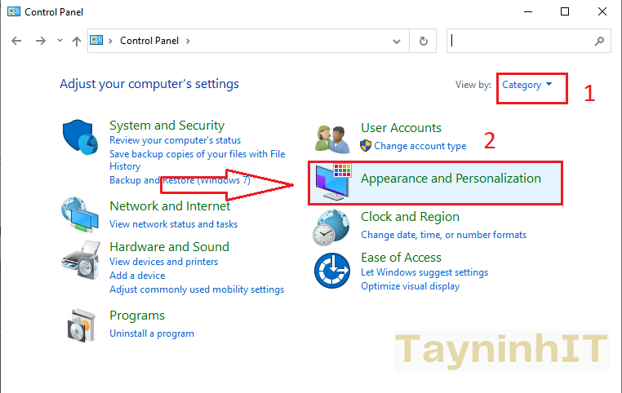Click the Appearance and Personalization monitor icon

tap(333, 182)
